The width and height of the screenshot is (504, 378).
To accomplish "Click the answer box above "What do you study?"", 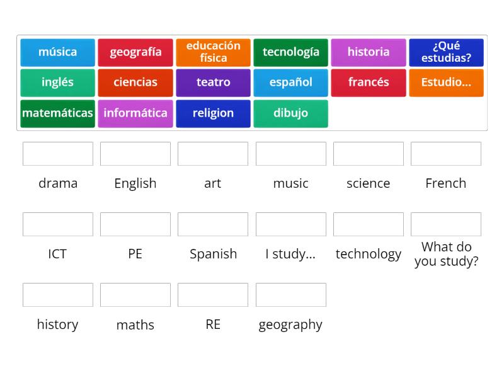I will pyautogui.click(x=446, y=224).
